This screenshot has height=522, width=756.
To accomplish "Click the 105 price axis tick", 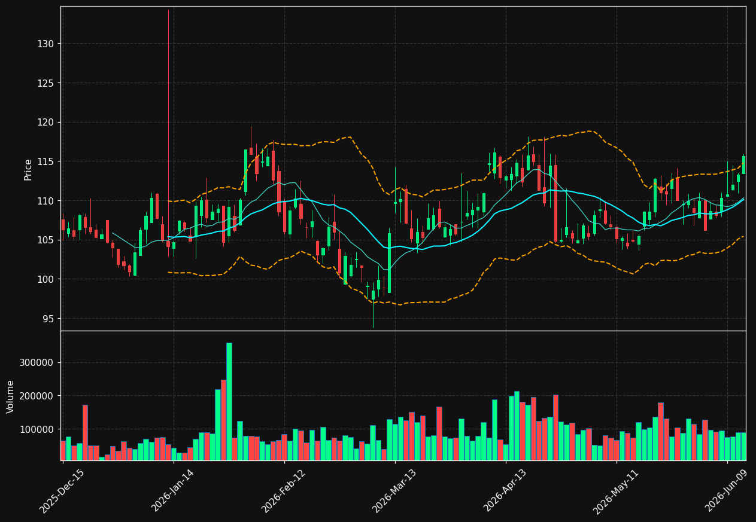I will tap(46, 240).
